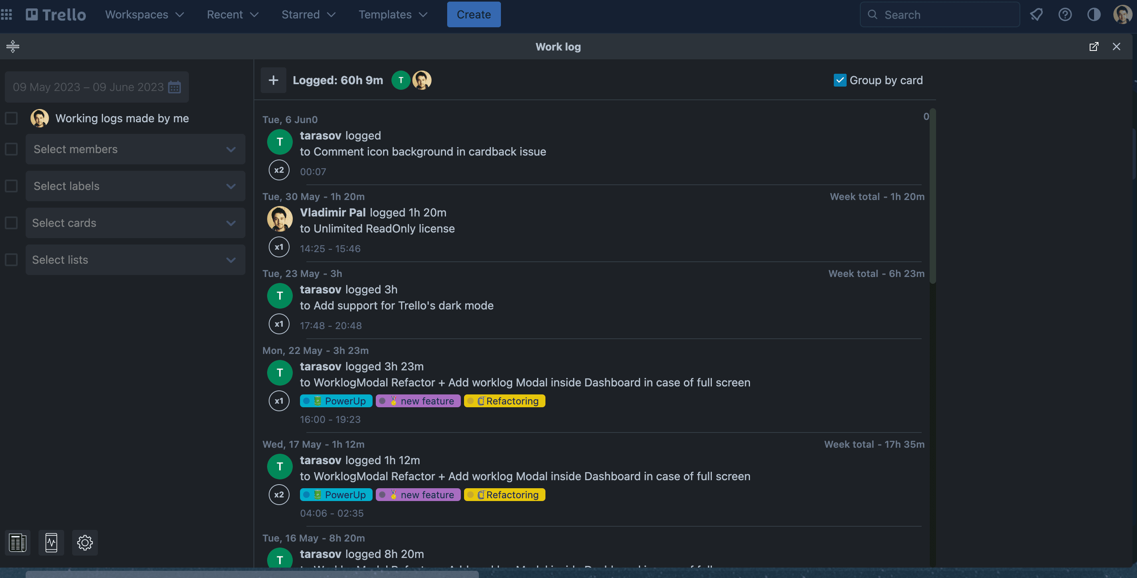Click the calendar icon in the date range
Image resolution: width=1137 pixels, height=578 pixels.
pyautogui.click(x=174, y=87)
